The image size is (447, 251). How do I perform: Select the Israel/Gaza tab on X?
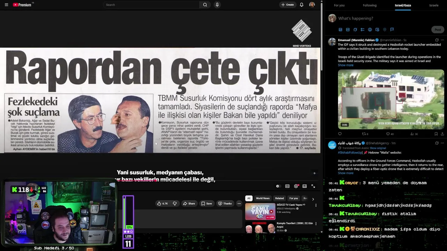tap(403, 5)
